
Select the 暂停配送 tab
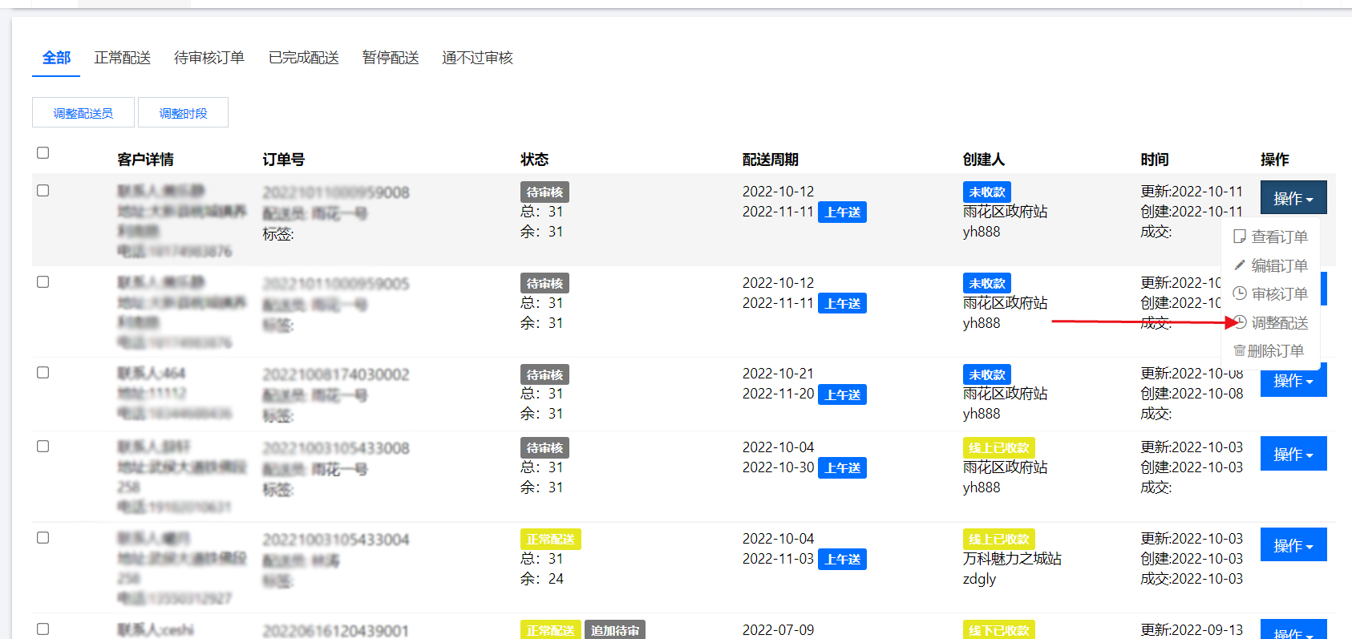click(x=391, y=58)
